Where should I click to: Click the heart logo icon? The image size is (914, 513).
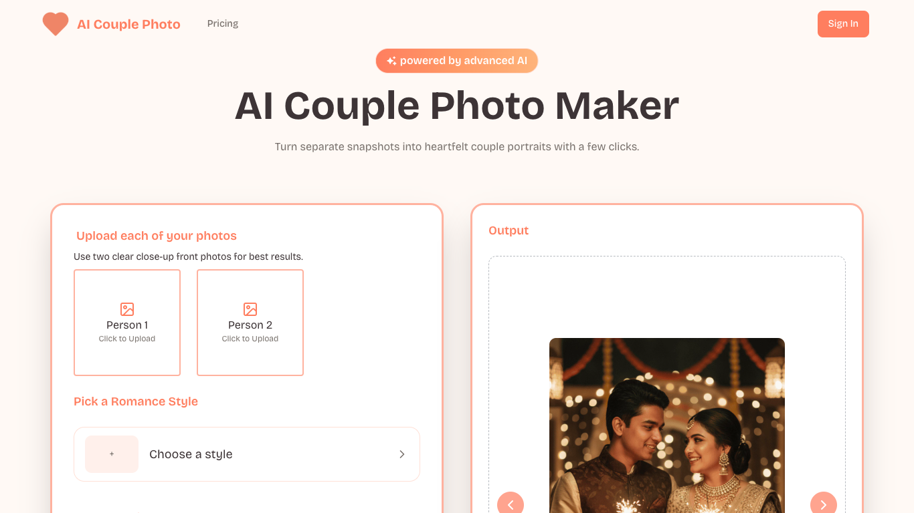(56, 24)
